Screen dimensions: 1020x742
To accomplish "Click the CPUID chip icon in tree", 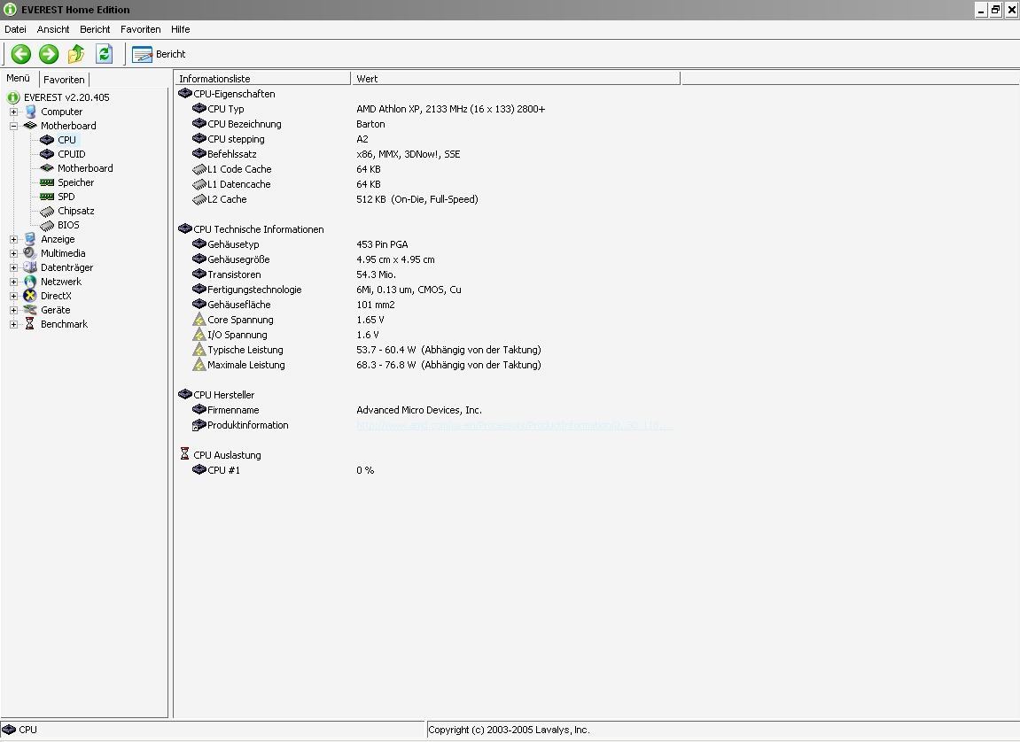I will click(x=47, y=154).
